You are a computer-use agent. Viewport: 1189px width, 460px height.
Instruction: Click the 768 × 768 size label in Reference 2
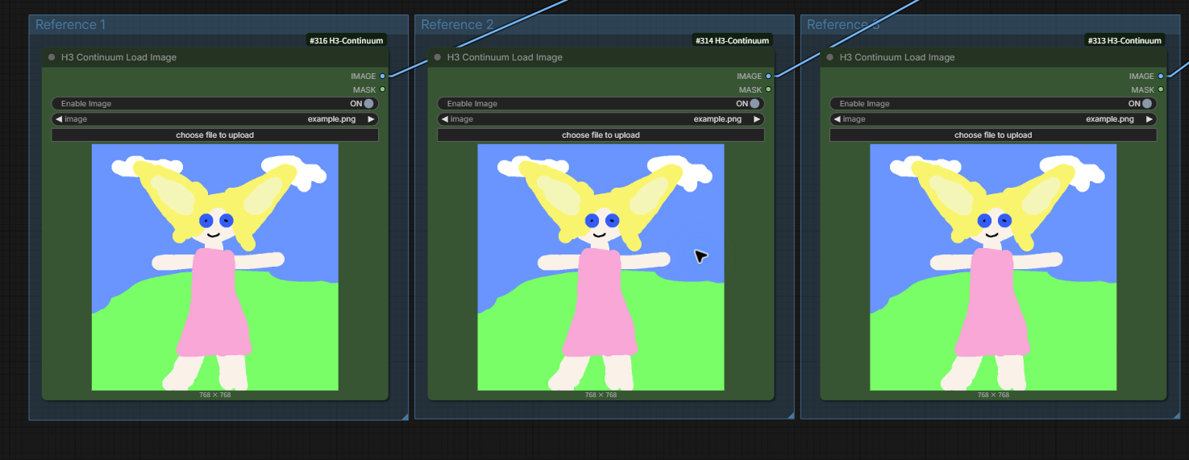click(601, 395)
